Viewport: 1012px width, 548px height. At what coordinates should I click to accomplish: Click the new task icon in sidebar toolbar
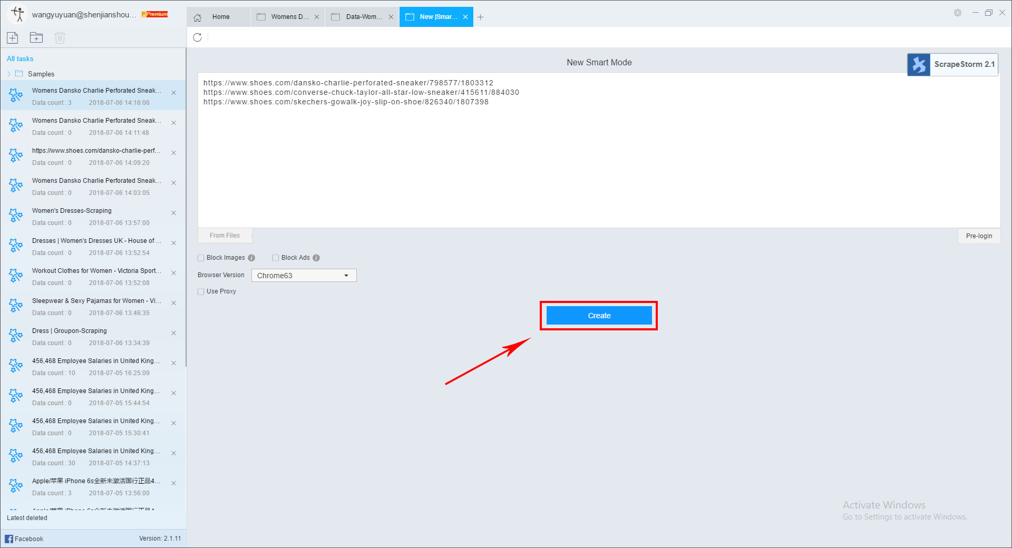click(x=13, y=38)
